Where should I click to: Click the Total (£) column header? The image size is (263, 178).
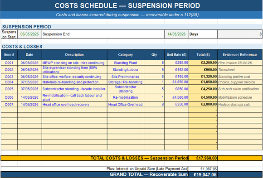click(203, 55)
